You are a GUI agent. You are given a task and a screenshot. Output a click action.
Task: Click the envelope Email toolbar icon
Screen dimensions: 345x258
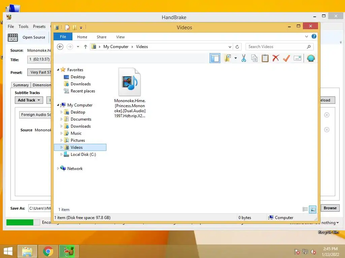tap(297, 58)
